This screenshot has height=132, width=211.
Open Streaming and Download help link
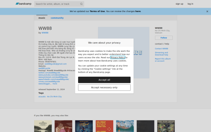161,54
